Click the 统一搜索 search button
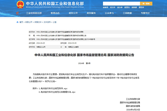 146,3
